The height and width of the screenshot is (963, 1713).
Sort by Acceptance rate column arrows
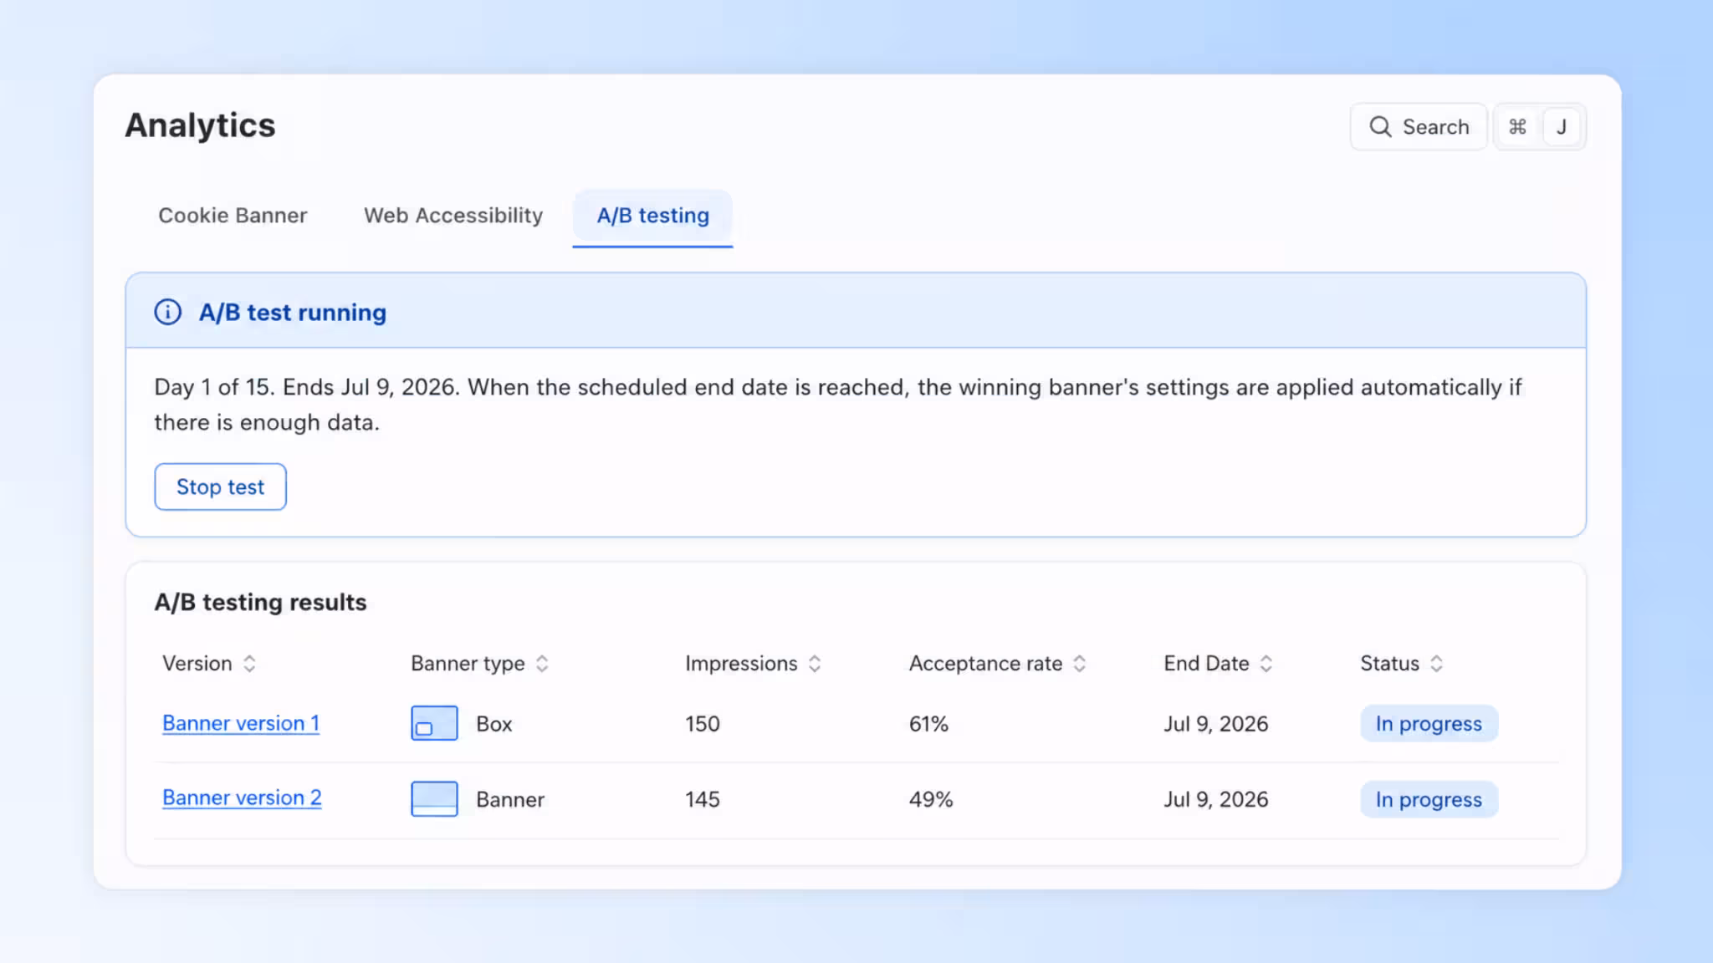tap(1080, 664)
